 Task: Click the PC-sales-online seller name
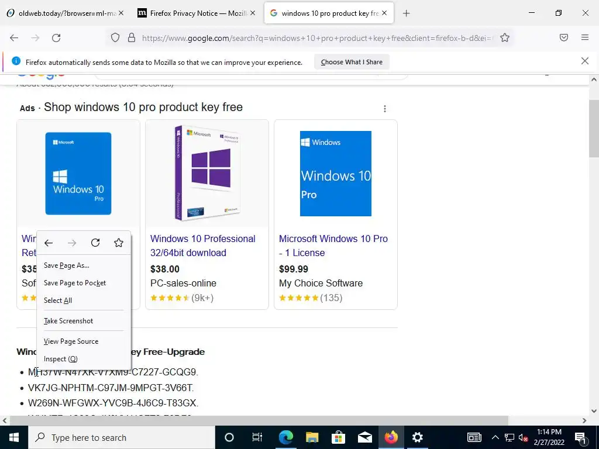tap(183, 284)
